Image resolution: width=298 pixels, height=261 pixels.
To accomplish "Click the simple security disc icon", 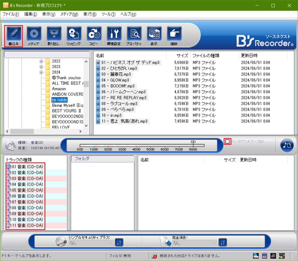I will 61,242.
